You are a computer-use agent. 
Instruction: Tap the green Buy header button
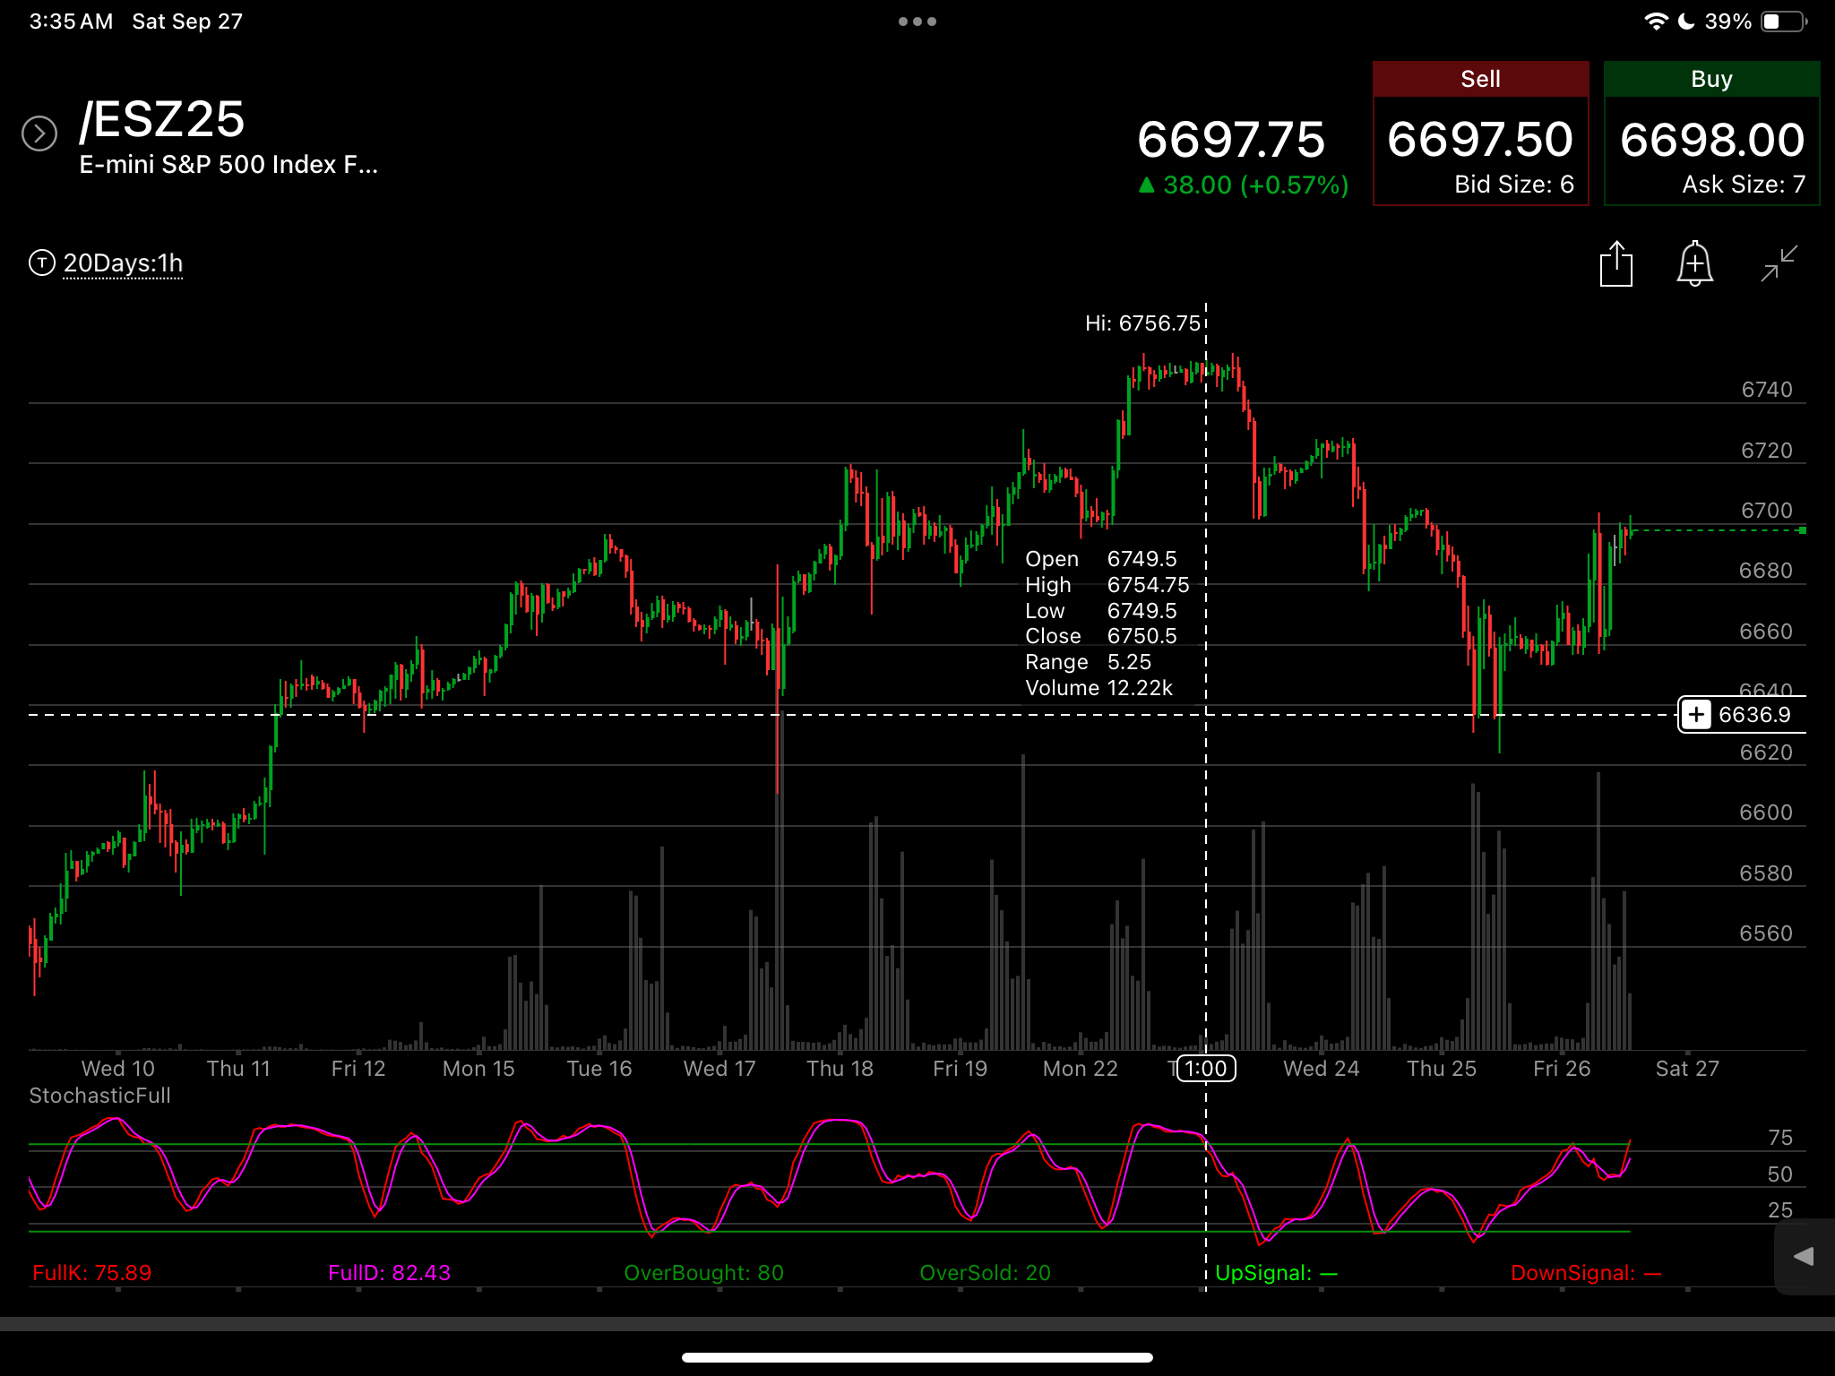1711,79
